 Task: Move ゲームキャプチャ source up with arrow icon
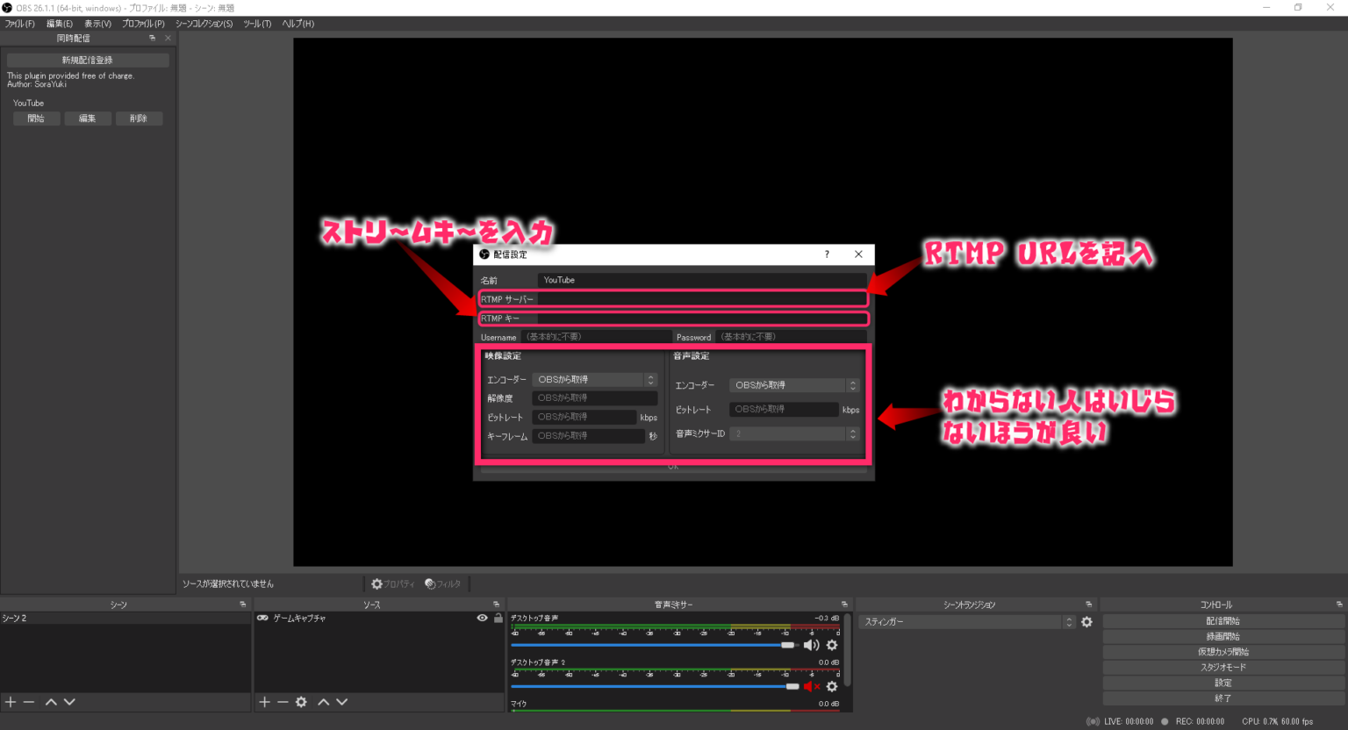(x=324, y=701)
